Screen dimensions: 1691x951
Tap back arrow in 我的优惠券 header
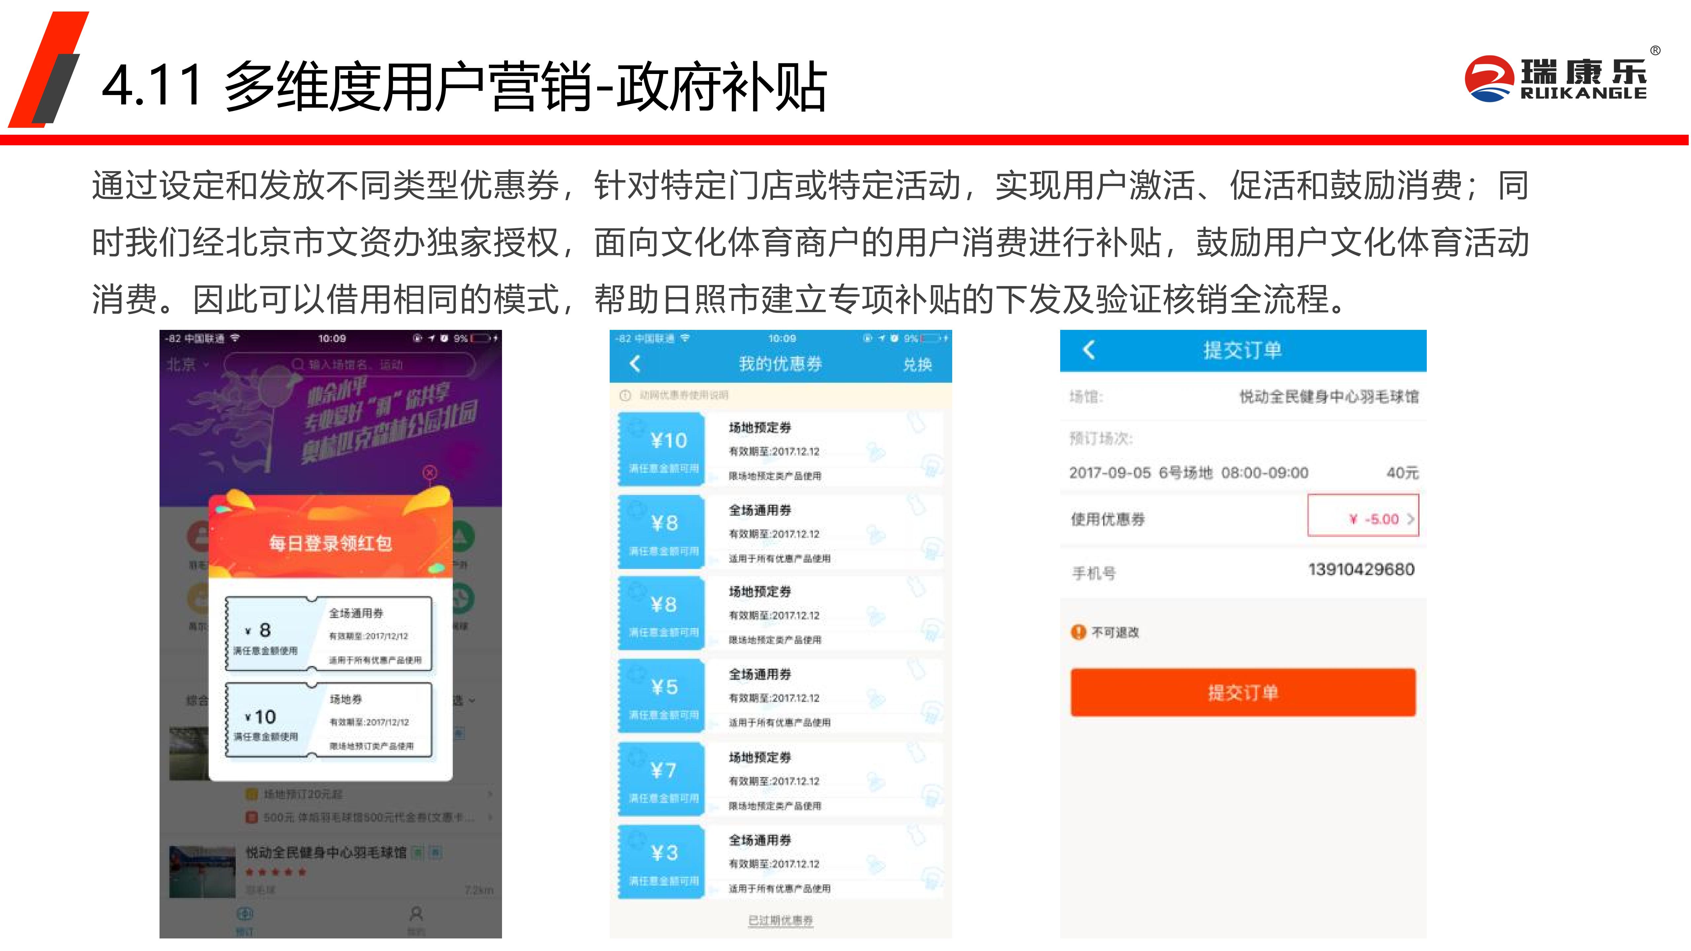click(635, 364)
